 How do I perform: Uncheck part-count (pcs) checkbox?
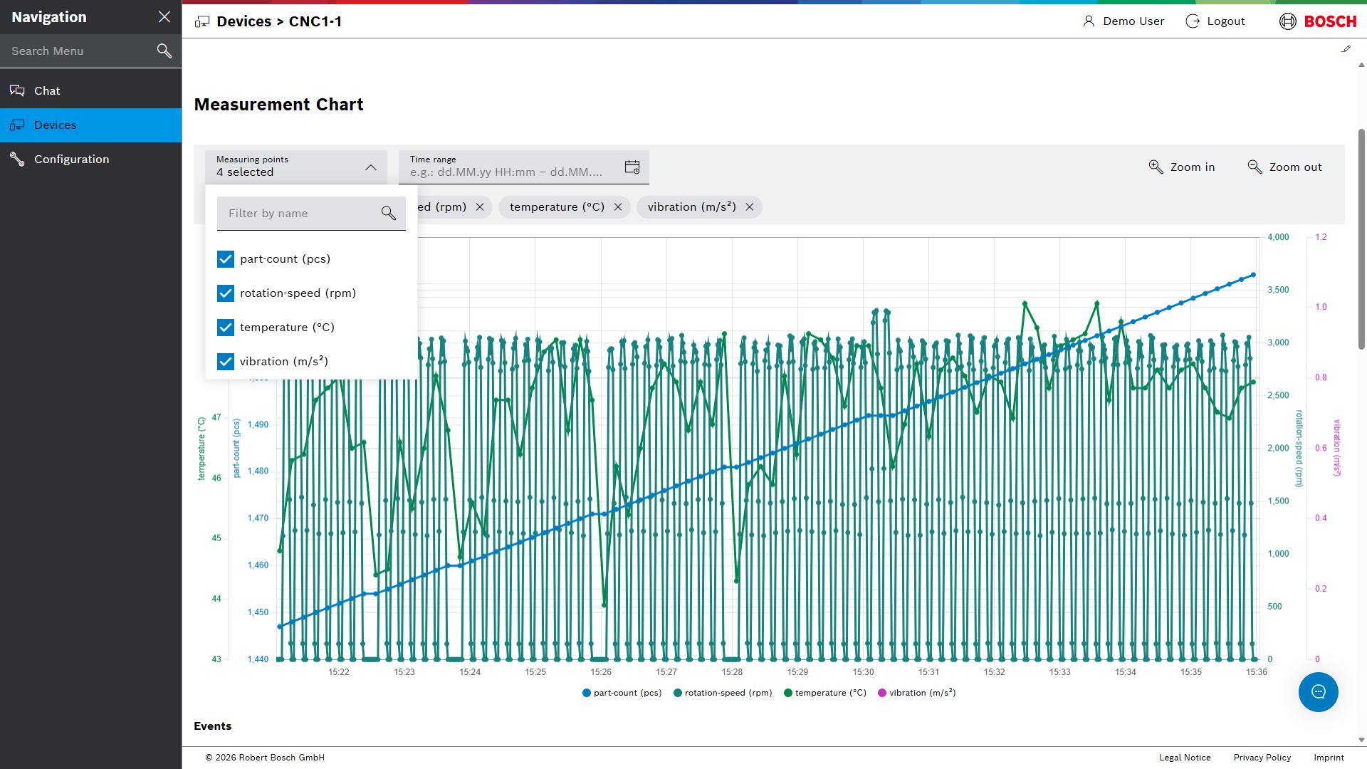tap(226, 259)
